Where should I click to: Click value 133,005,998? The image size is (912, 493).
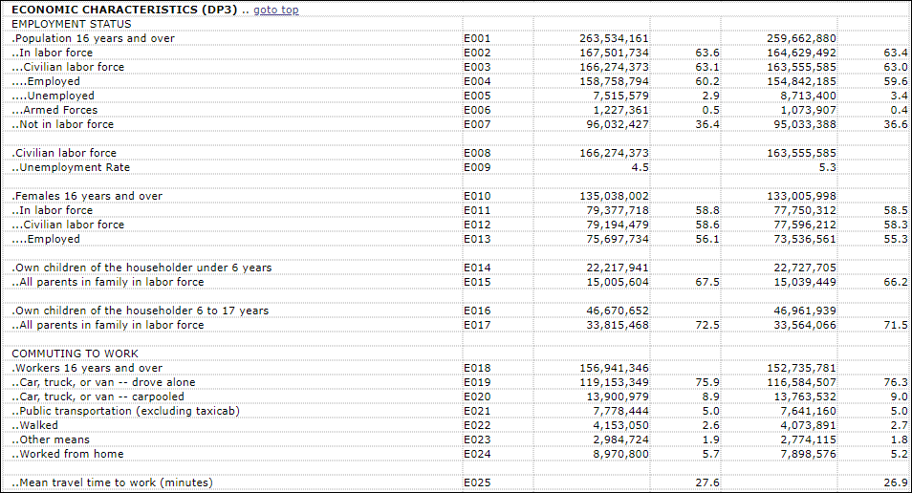tap(801, 196)
